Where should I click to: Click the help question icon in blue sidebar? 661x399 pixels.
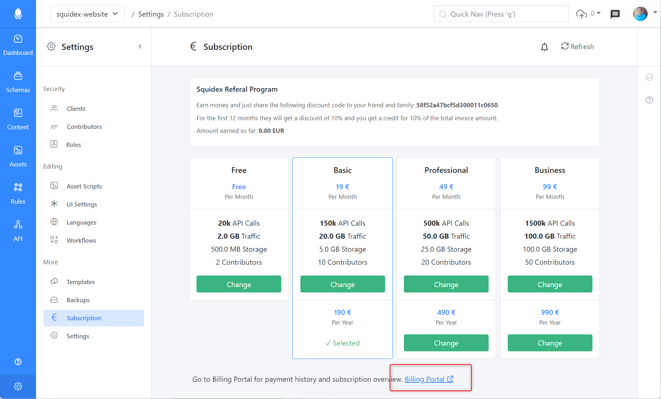pos(18,362)
